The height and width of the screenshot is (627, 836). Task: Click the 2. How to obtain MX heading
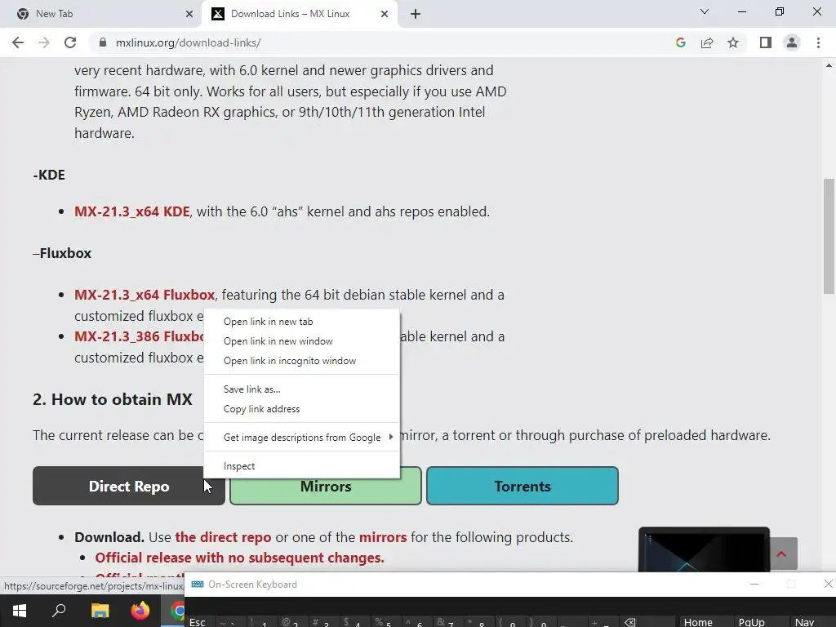coord(113,399)
